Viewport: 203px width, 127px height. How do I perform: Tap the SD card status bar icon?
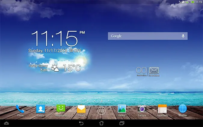[x=183, y=2]
